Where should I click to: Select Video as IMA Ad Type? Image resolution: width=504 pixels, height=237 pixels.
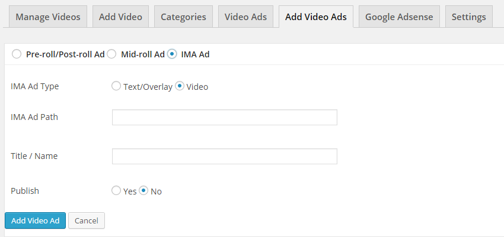click(x=179, y=86)
